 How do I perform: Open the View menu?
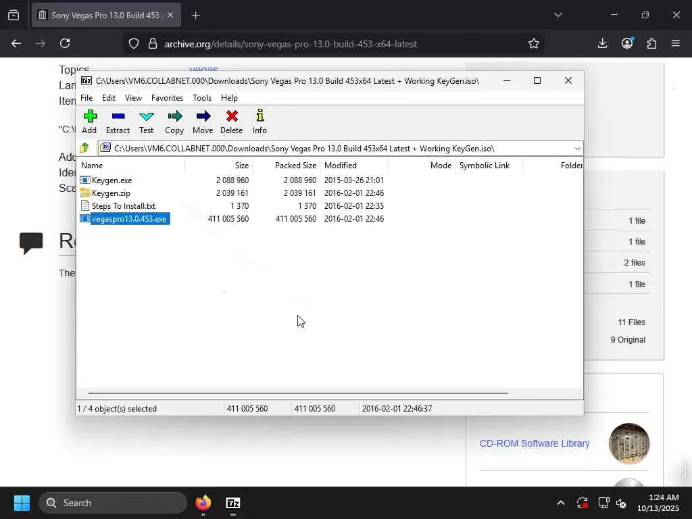[133, 98]
